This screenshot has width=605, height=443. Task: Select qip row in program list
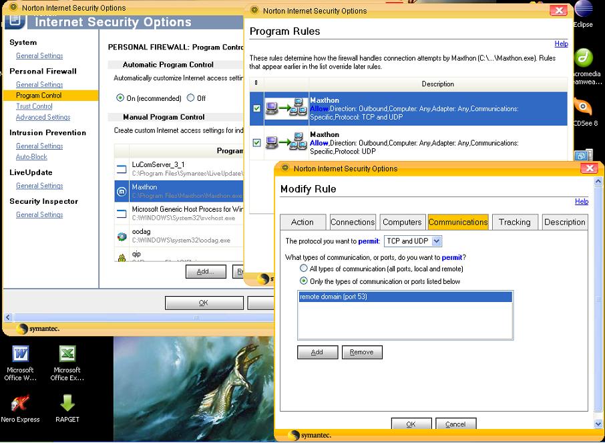179,255
